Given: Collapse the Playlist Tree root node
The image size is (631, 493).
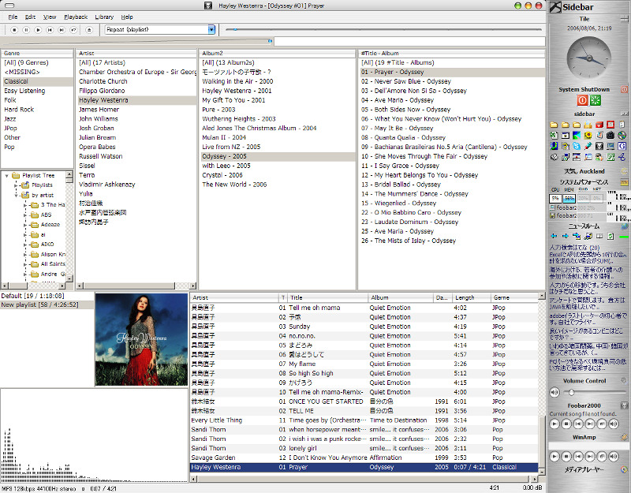Looking at the screenshot, I should click(6, 176).
